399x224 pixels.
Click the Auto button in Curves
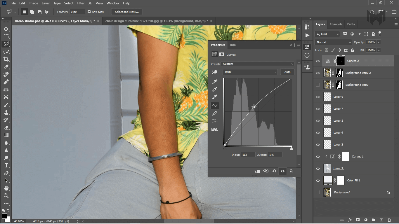287,72
